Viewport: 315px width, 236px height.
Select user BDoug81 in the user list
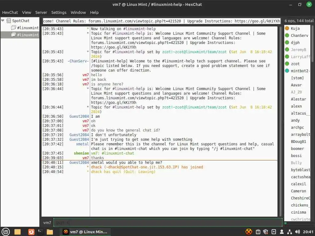298,141
